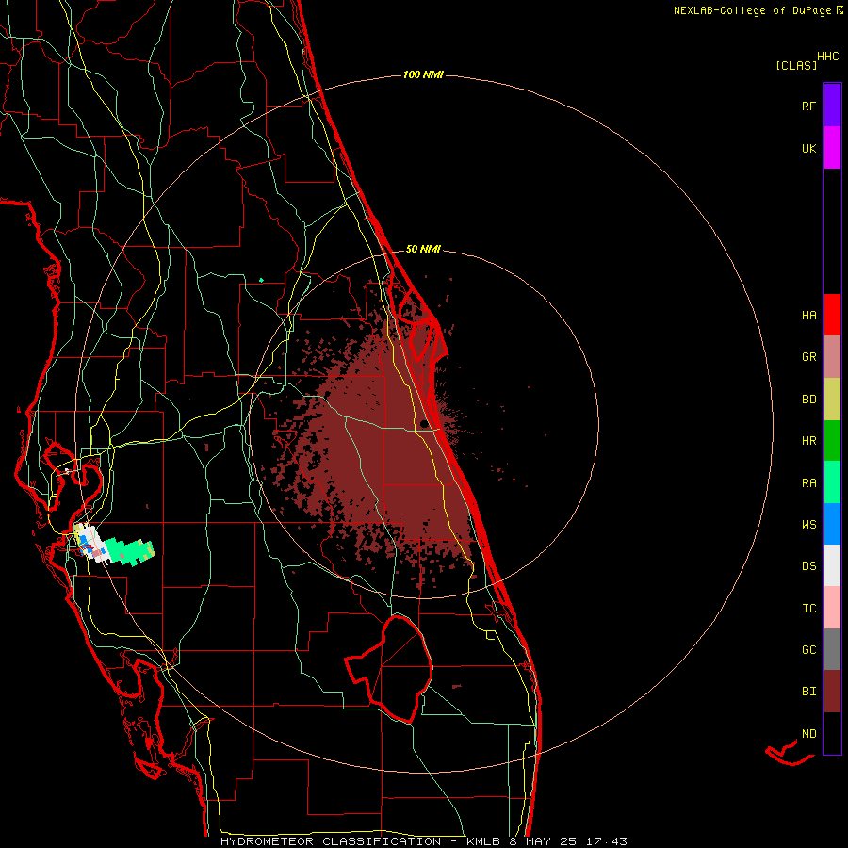Image resolution: width=848 pixels, height=848 pixels.
Task: Select the gray GC legend swatch
Action: coord(832,649)
